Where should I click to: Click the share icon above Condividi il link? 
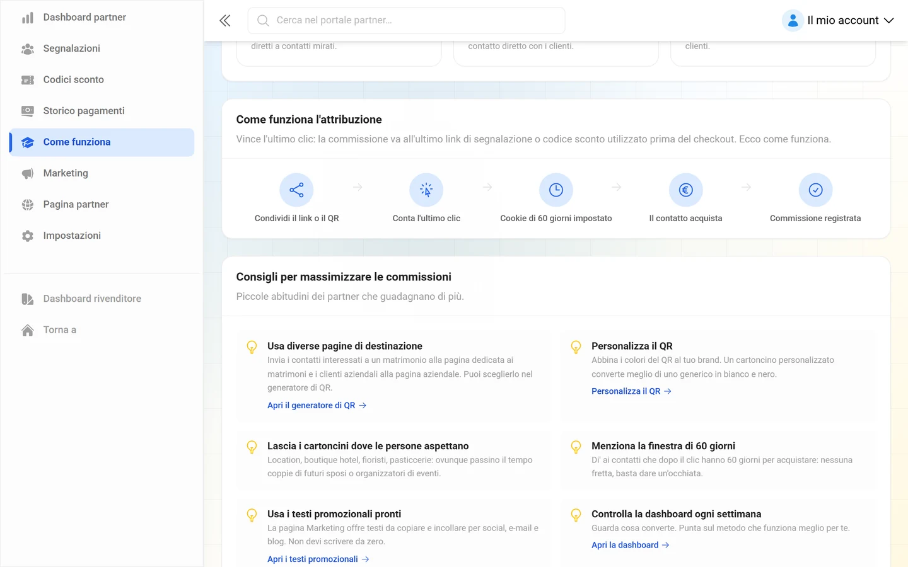[296, 190]
